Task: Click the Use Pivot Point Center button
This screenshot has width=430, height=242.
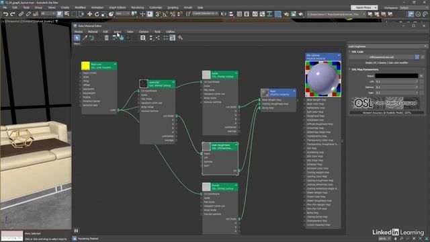Action: click(x=134, y=13)
